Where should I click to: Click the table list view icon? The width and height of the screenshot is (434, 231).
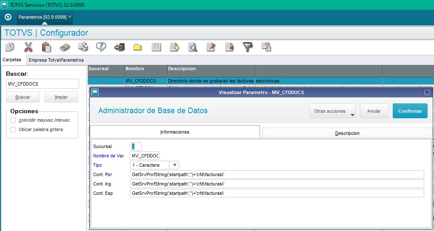point(157,47)
